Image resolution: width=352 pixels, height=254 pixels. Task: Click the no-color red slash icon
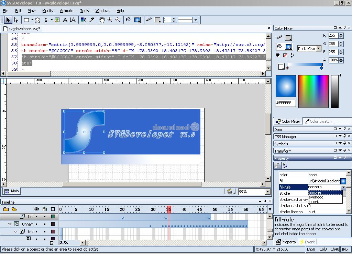pos(285,55)
